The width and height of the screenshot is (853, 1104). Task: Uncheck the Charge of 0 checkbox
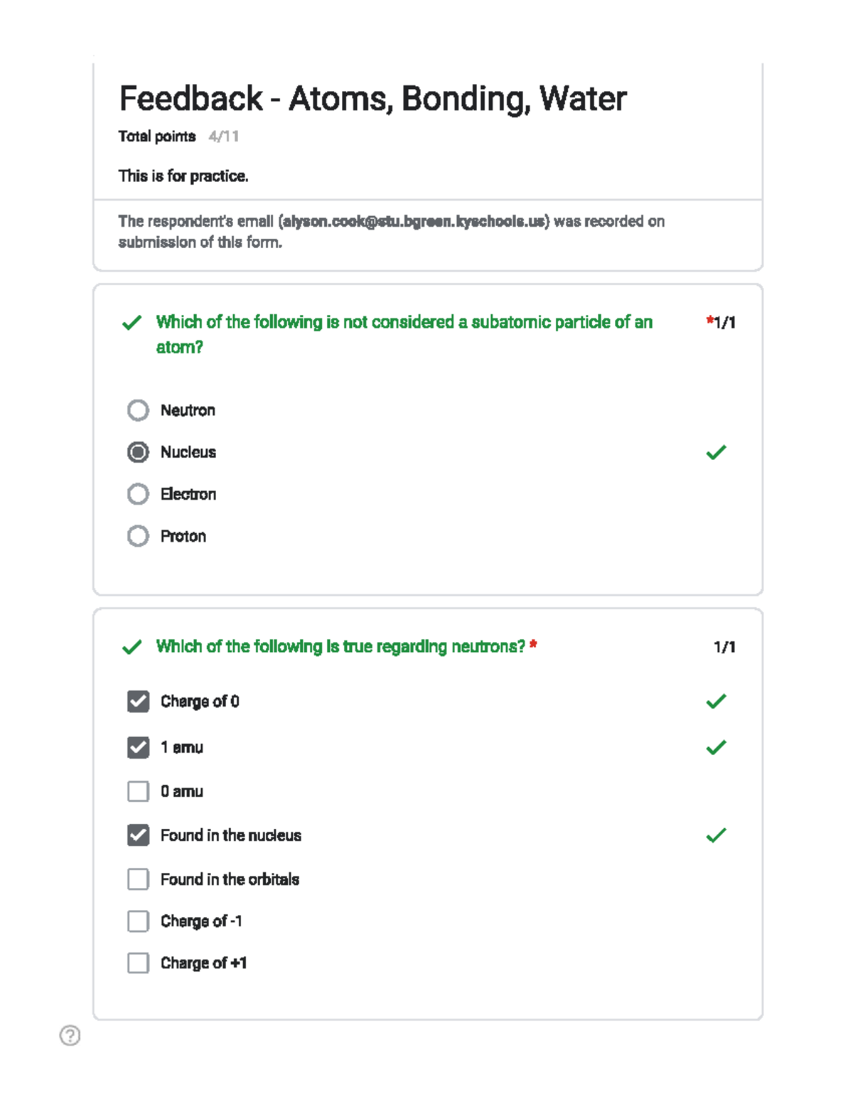click(138, 702)
